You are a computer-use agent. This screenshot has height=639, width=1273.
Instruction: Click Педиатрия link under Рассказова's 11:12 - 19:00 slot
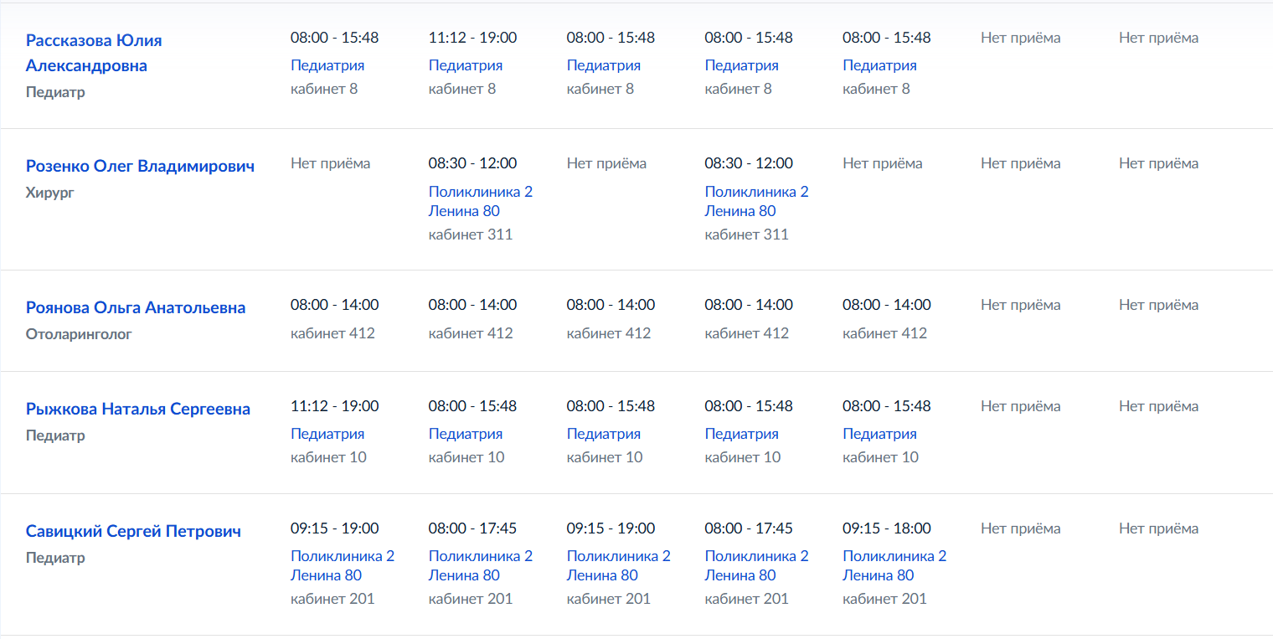click(466, 65)
